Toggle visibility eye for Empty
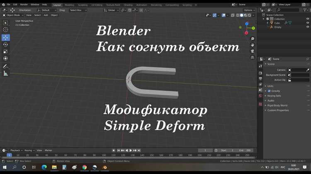 pyautogui.click(x=308, y=27)
